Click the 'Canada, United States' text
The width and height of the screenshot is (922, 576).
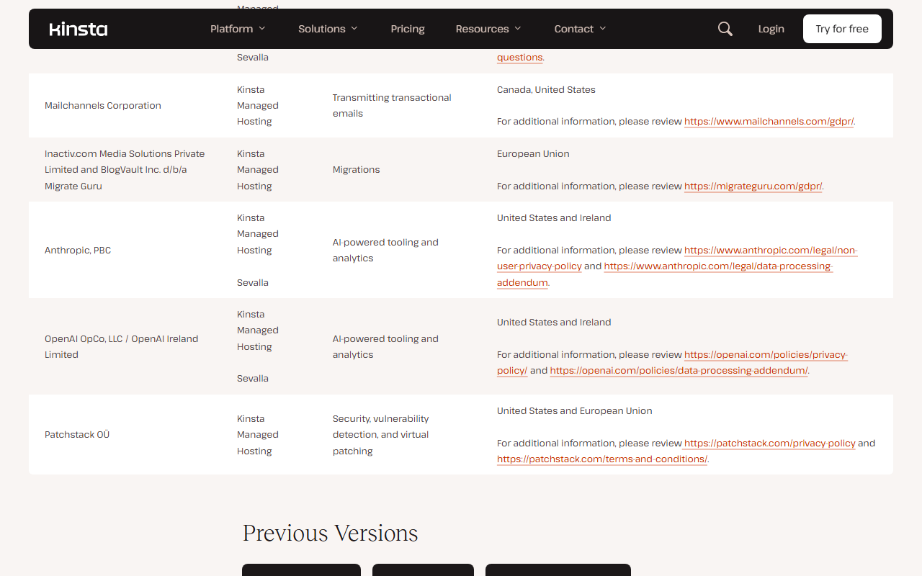(546, 90)
